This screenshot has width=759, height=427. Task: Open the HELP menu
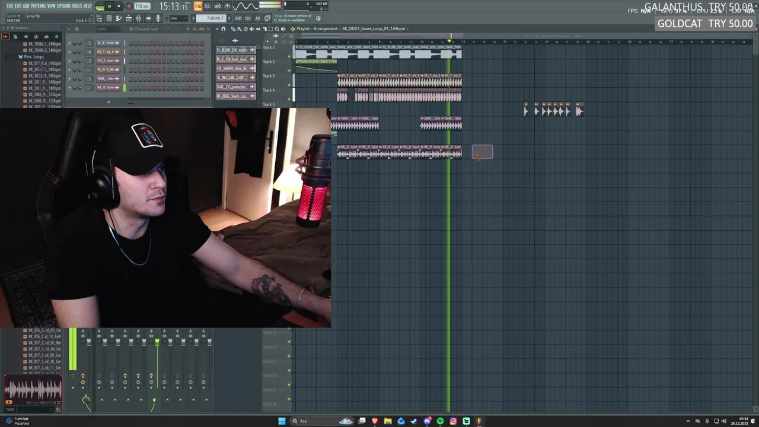87,6
